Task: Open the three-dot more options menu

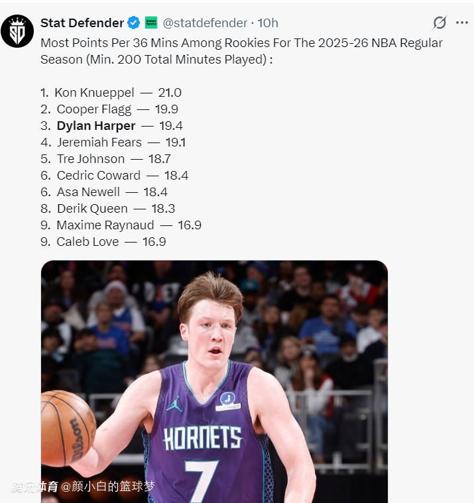Action: click(463, 23)
